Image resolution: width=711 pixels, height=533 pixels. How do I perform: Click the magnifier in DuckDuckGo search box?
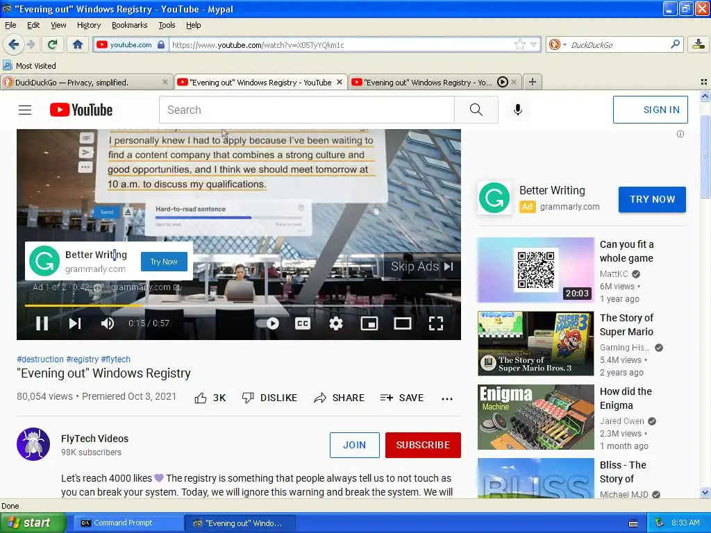tap(675, 44)
